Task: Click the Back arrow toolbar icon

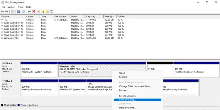Action: pyautogui.click(x=2, y=11)
